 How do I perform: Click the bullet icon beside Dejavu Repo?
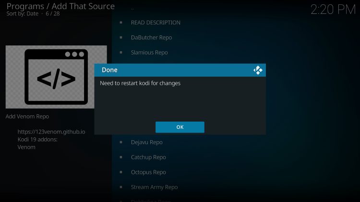pos(121,142)
